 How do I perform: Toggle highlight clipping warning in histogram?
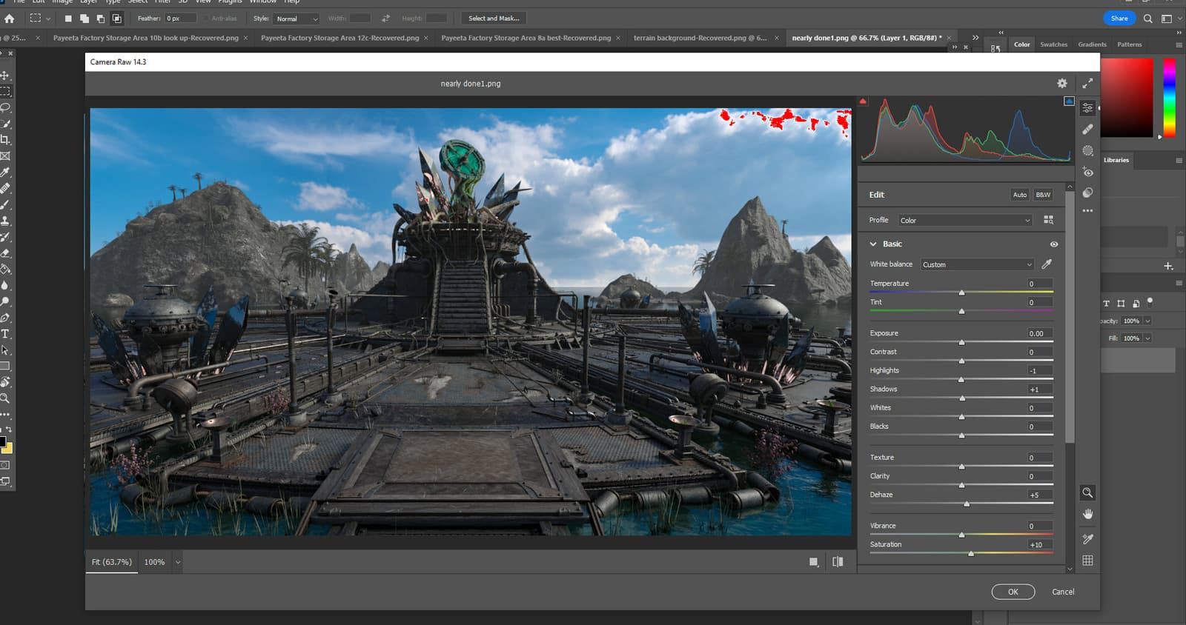(x=1068, y=101)
